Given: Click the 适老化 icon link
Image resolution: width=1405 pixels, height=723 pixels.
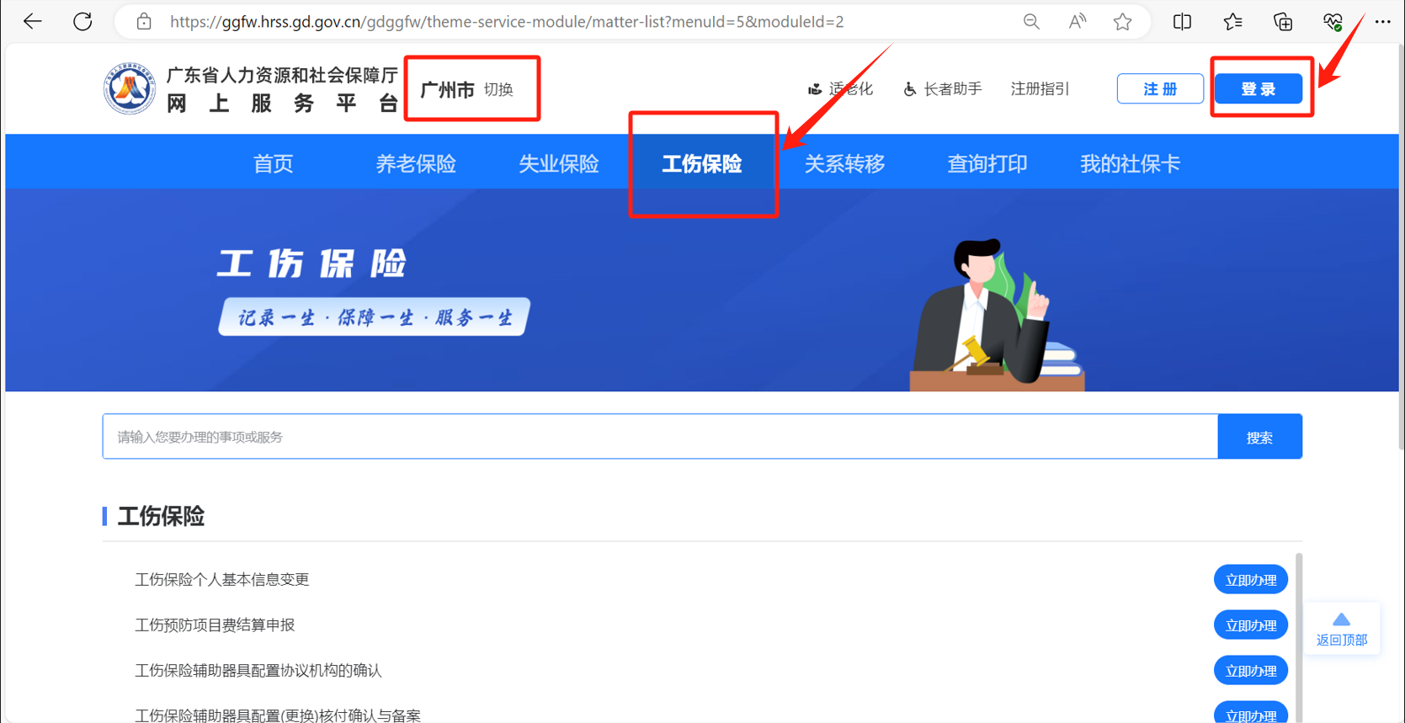Looking at the screenshot, I should click(840, 88).
